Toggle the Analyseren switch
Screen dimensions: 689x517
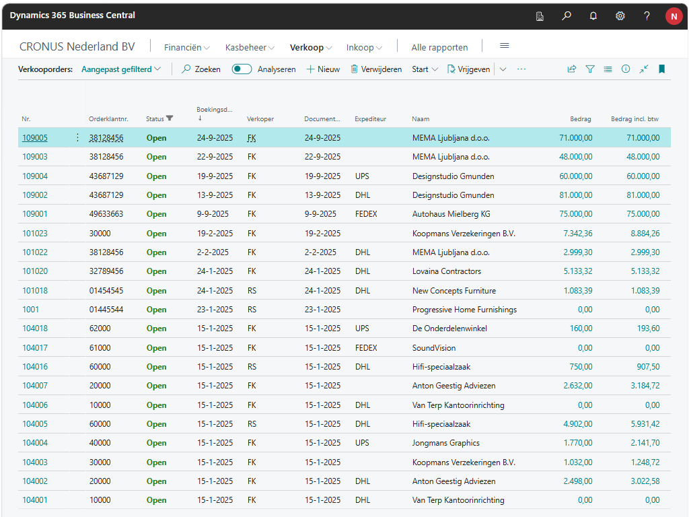[x=242, y=69]
